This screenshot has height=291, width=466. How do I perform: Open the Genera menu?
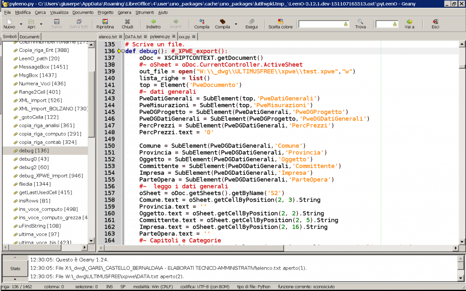click(x=124, y=12)
